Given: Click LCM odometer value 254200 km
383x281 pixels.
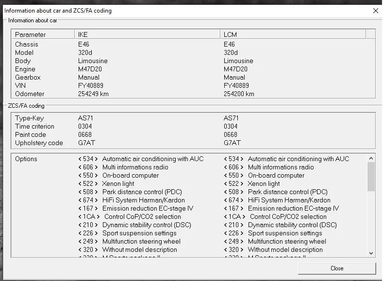Looking at the screenshot, I should (x=239, y=94).
